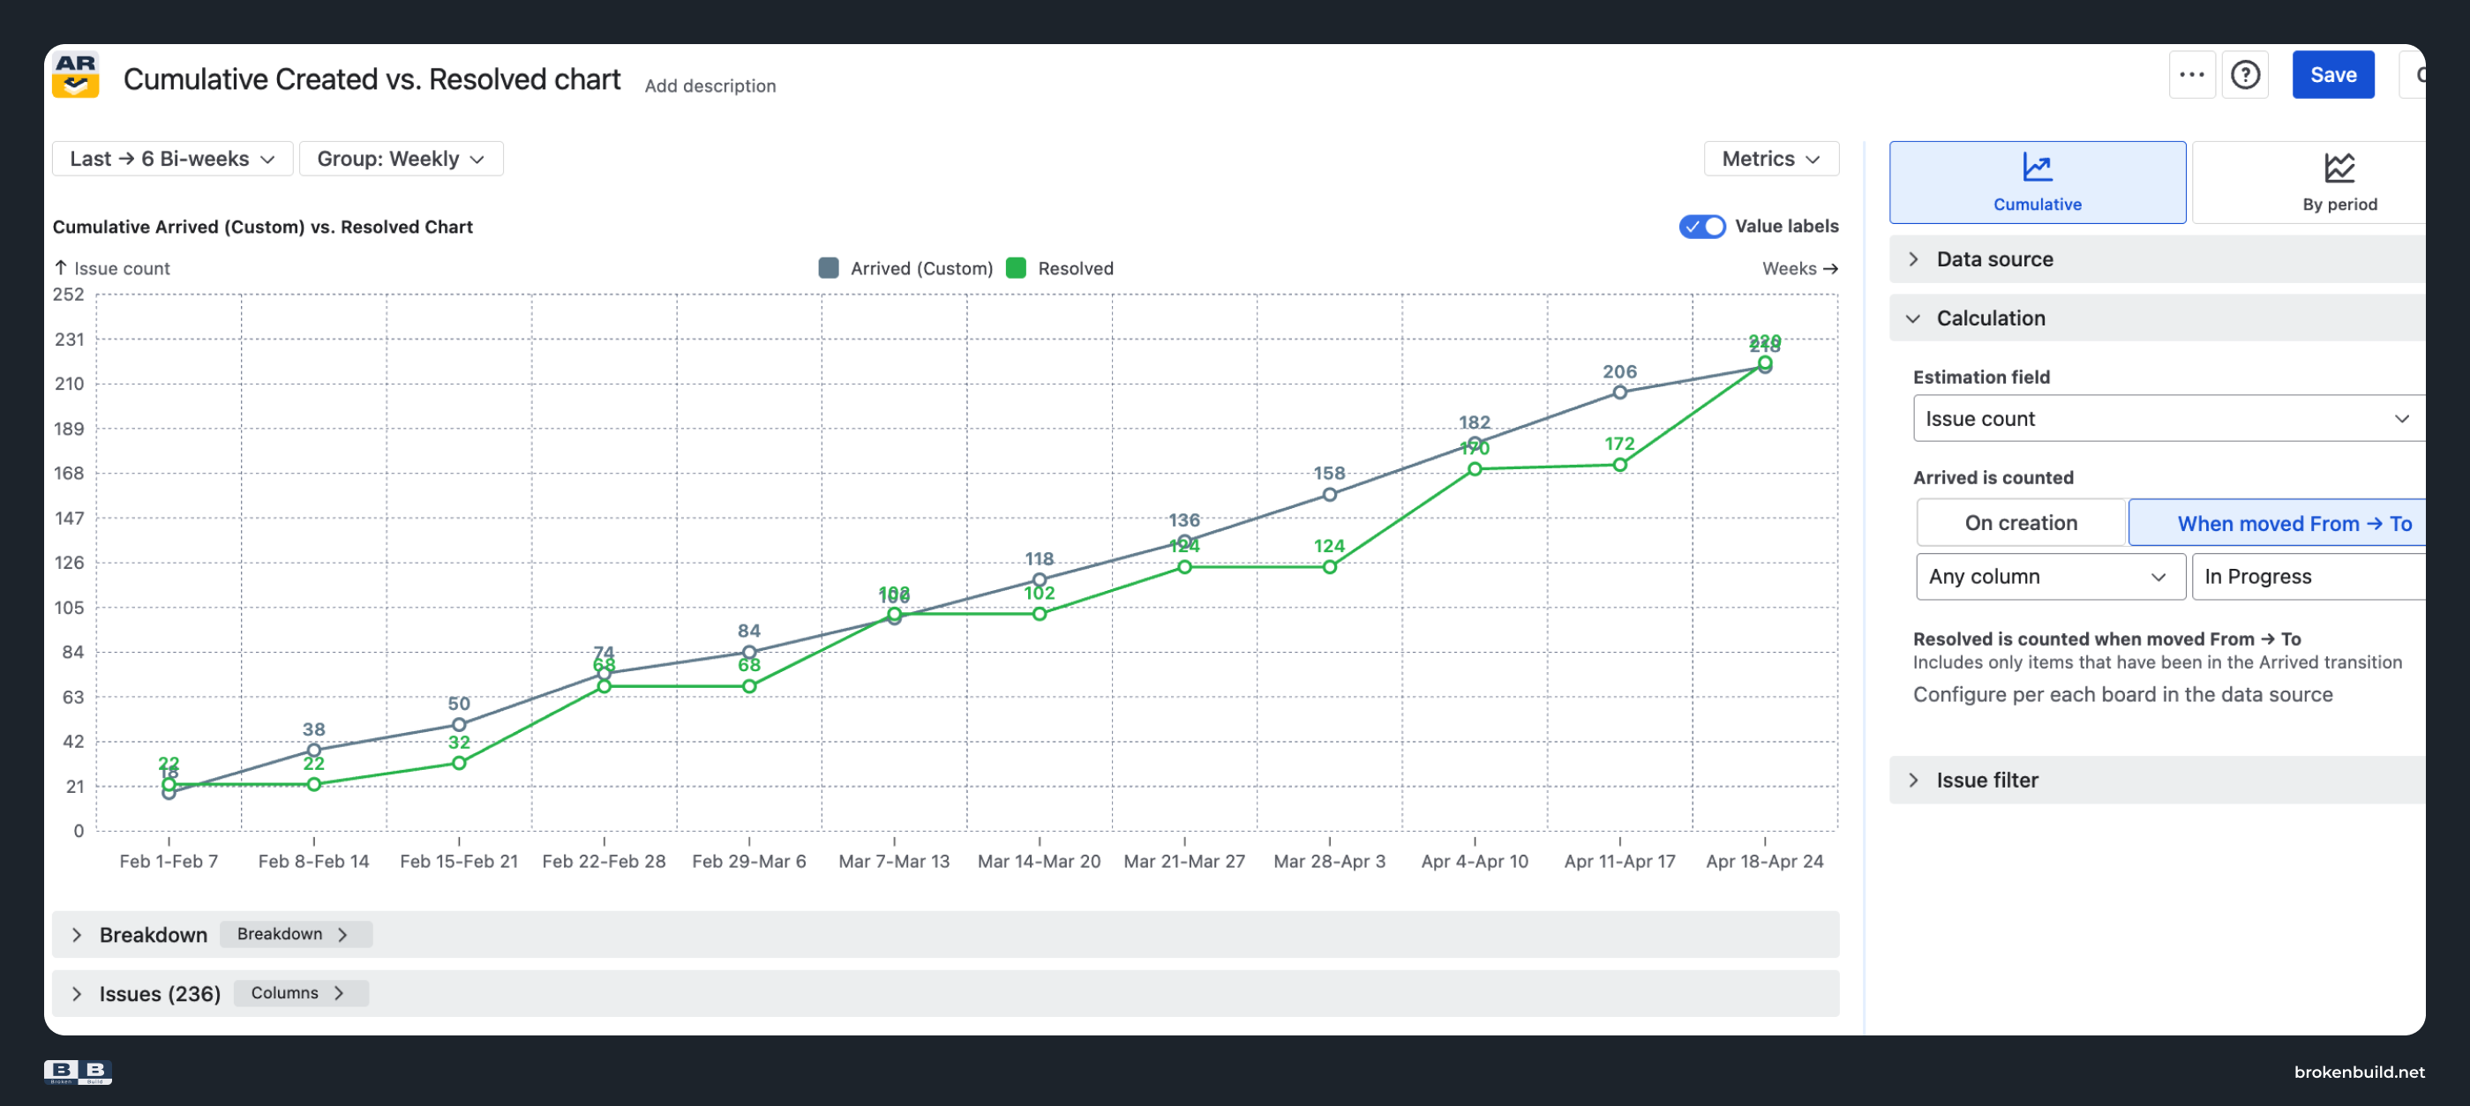Expand the Issue filter section
Screen dimensions: 2470x1106
2157,781
